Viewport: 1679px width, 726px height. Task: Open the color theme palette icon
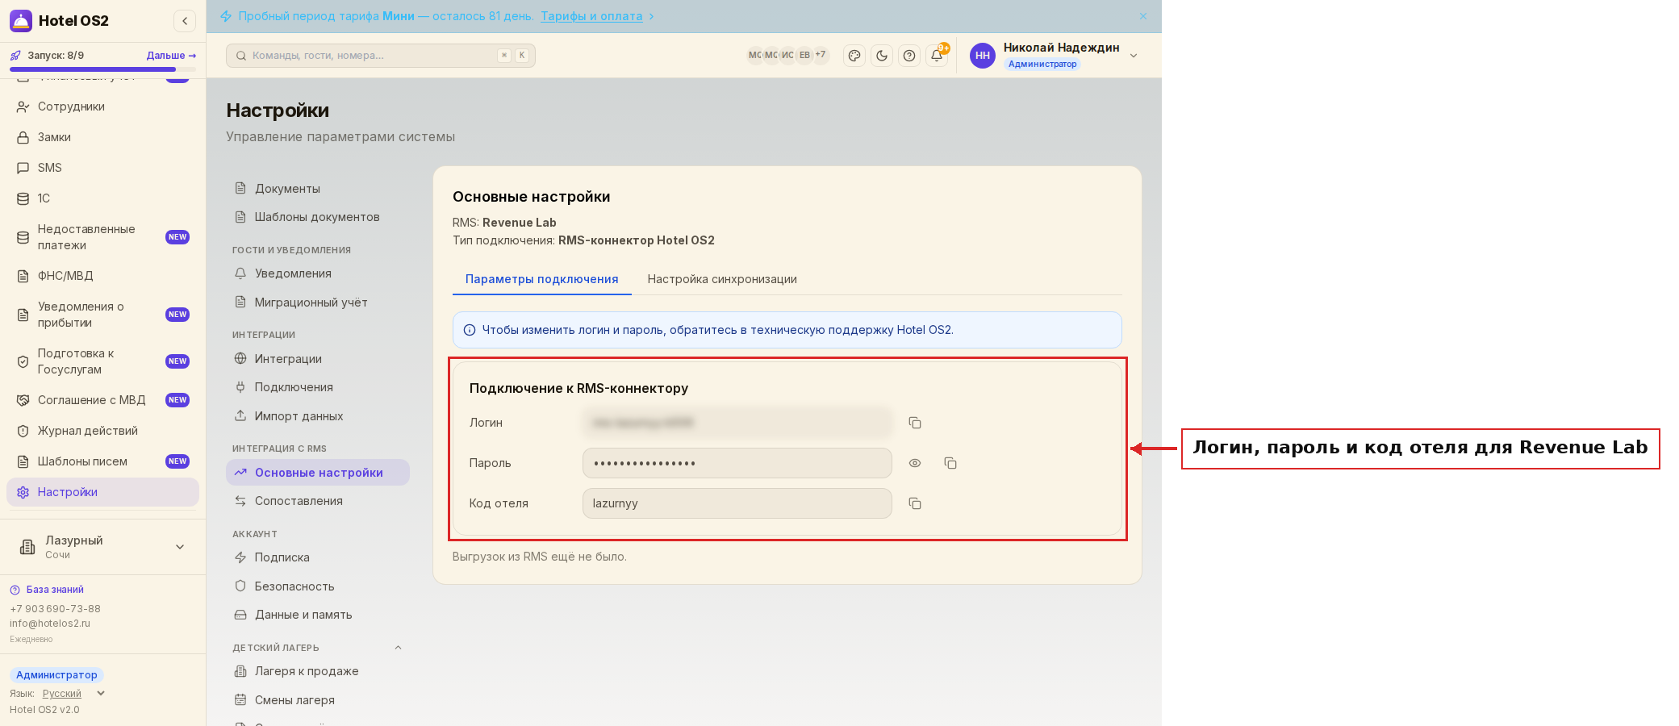point(854,56)
